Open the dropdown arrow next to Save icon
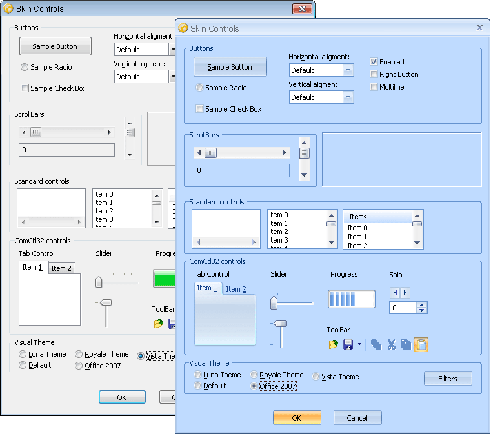The image size is (491, 436). [359, 344]
